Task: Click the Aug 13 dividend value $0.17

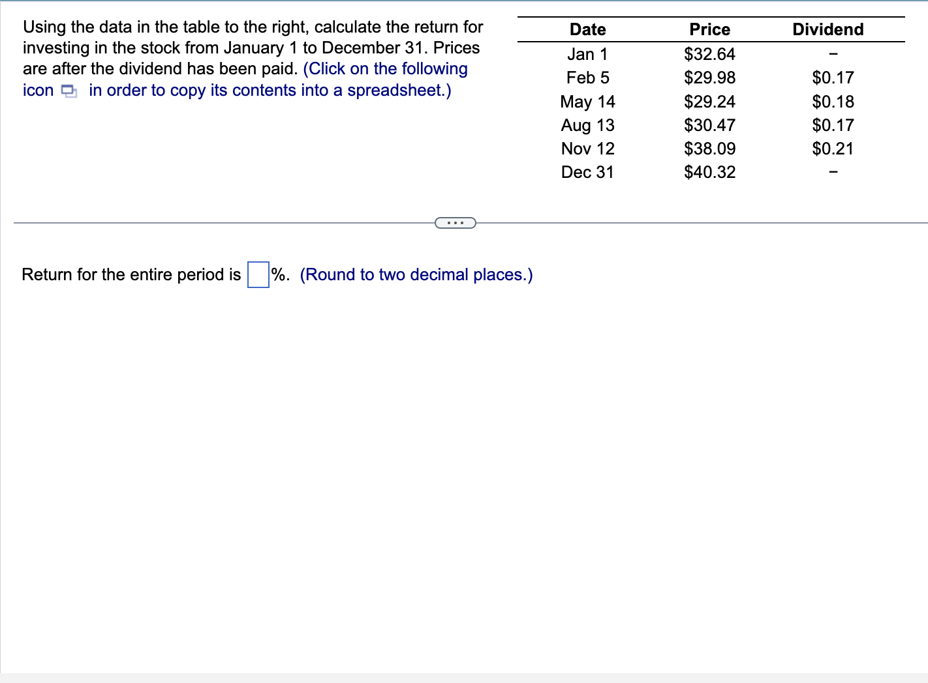Action: coord(833,125)
